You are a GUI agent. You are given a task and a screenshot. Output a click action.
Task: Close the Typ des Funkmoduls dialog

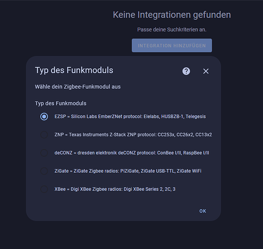click(x=206, y=71)
